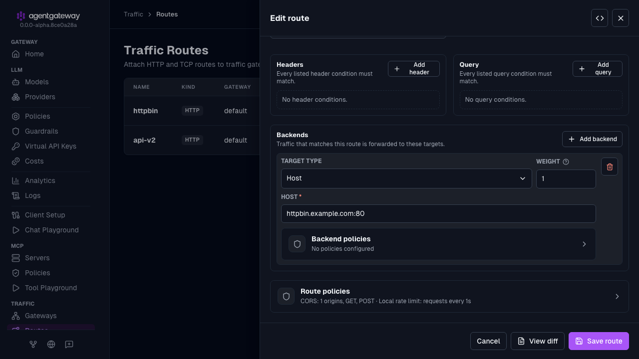639x359 pixels.
Task: Expand Backend policies section
Action: 438,244
